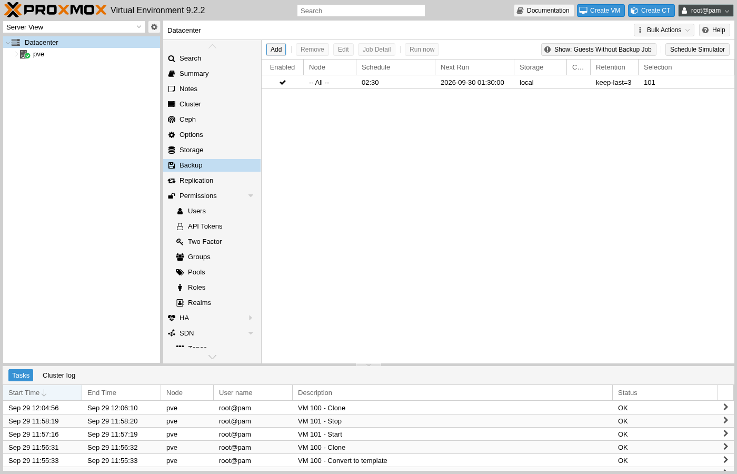
Task: Show Guests Without Backup Job
Action: click(x=599, y=50)
